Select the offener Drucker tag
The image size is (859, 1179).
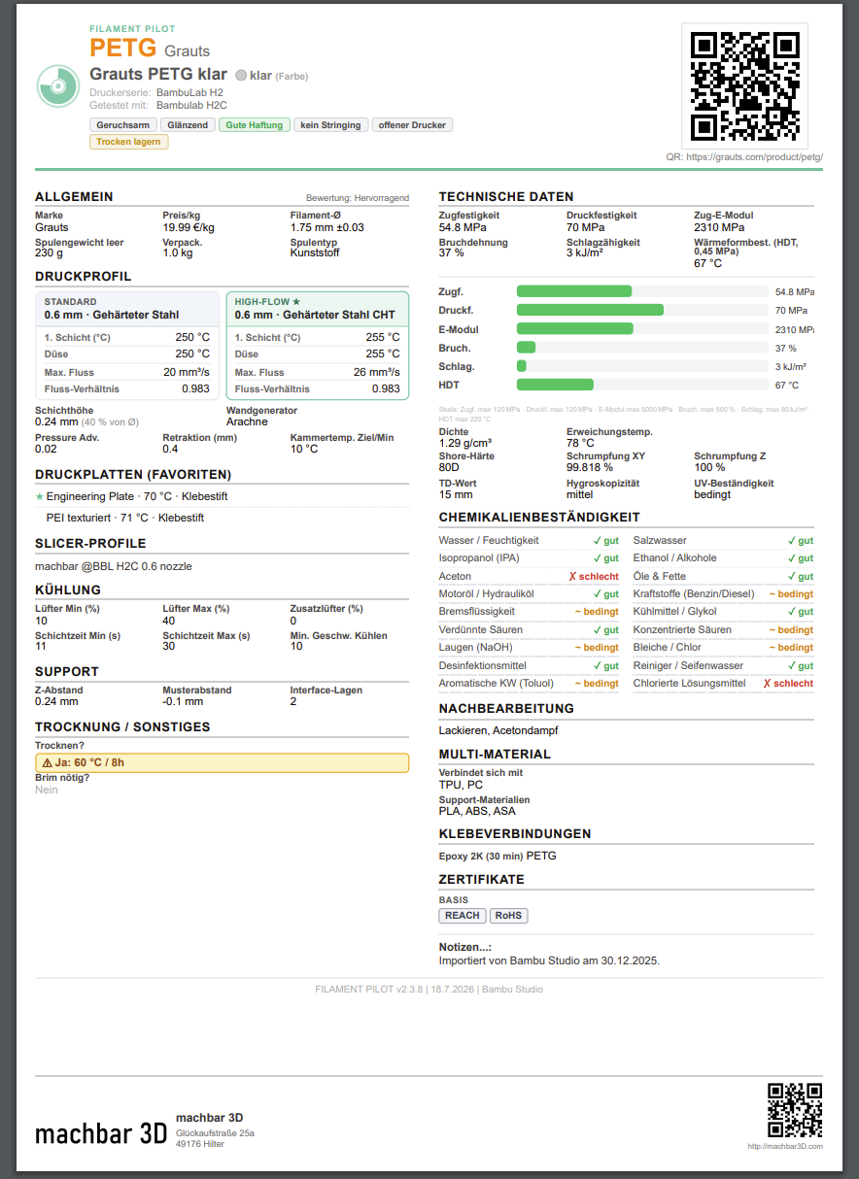coord(412,125)
